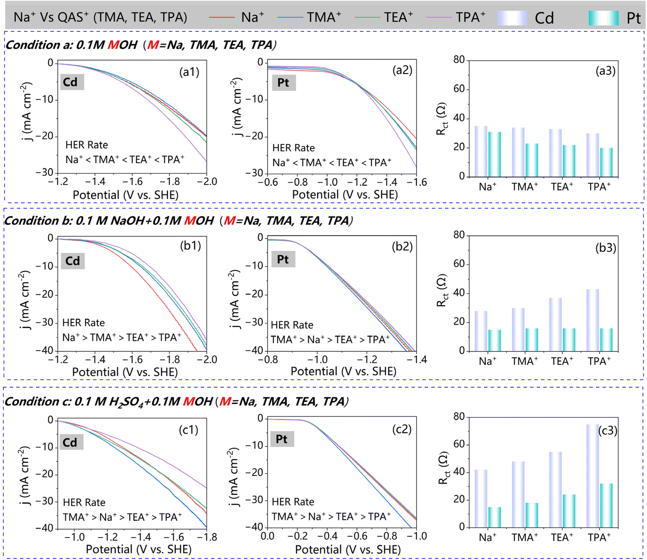Click the 'Condition b: 0.1 M NaOH+0.1M MOH' heading
The image size is (647, 560).
pos(109,221)
